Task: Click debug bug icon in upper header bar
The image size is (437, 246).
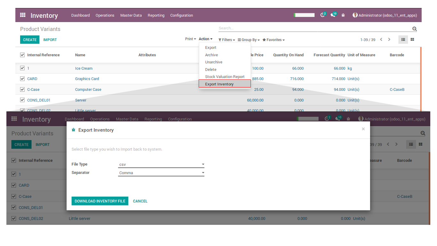Action: click(x=343, y=15)
